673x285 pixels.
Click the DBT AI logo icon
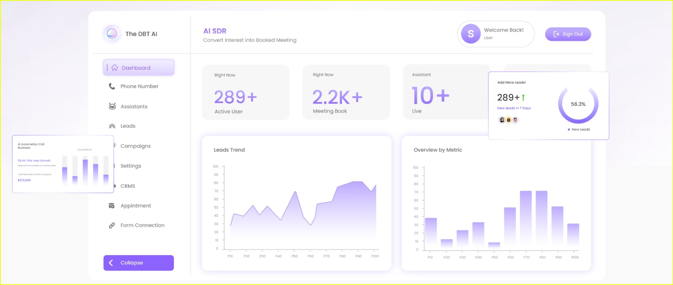click(112, 34)
